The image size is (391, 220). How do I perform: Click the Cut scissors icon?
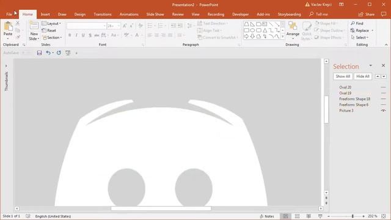click(18, 23)
